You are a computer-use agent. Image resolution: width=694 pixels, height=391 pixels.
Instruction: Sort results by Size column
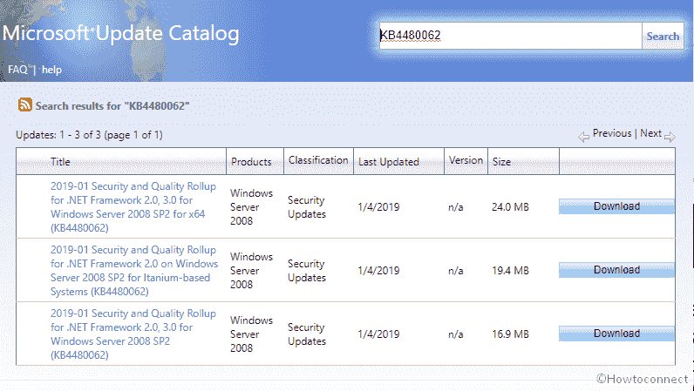[501, 162]
